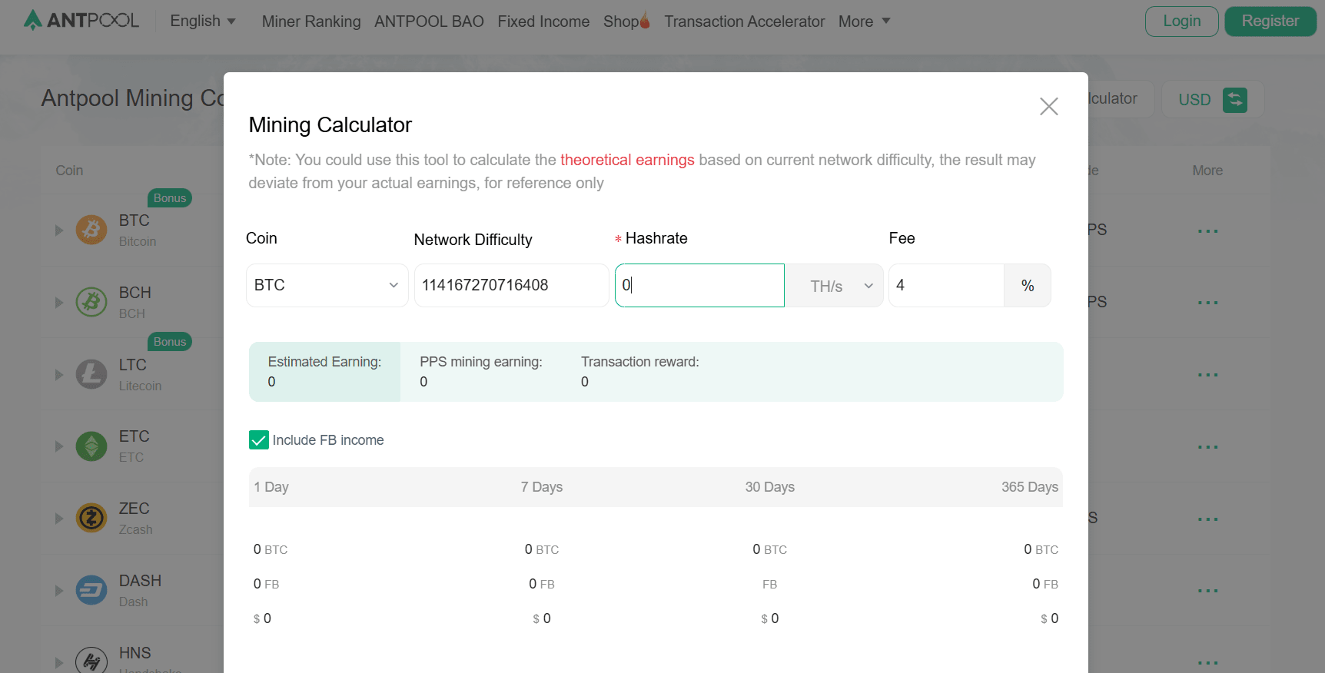Click the Fee input field
This screenshot has width=1325, height=673.
click(946, 285)
